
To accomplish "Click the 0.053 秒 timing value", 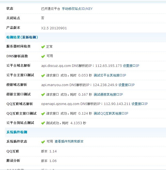I will (x=85, y=75).
